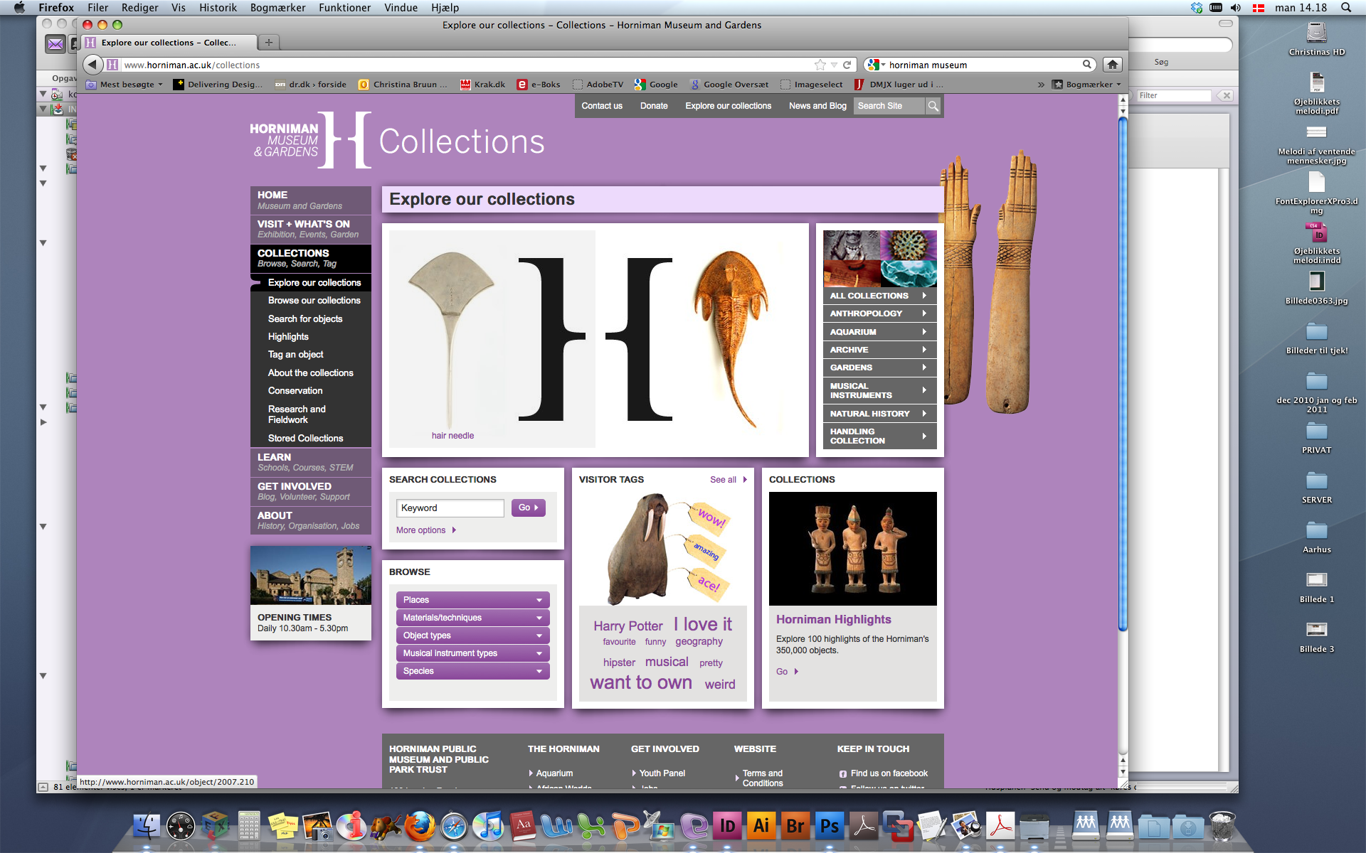Expand the Object types dropdown
1366x853 pixels.
pos(473,635)
